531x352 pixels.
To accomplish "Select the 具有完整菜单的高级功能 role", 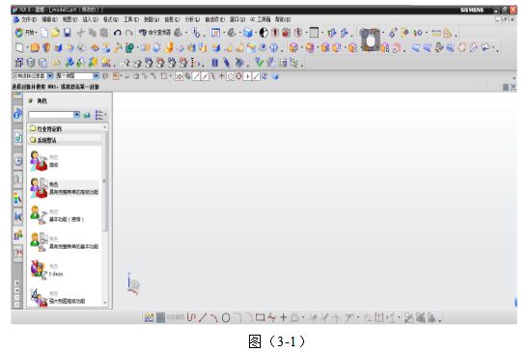I will (x=65, y=188).
